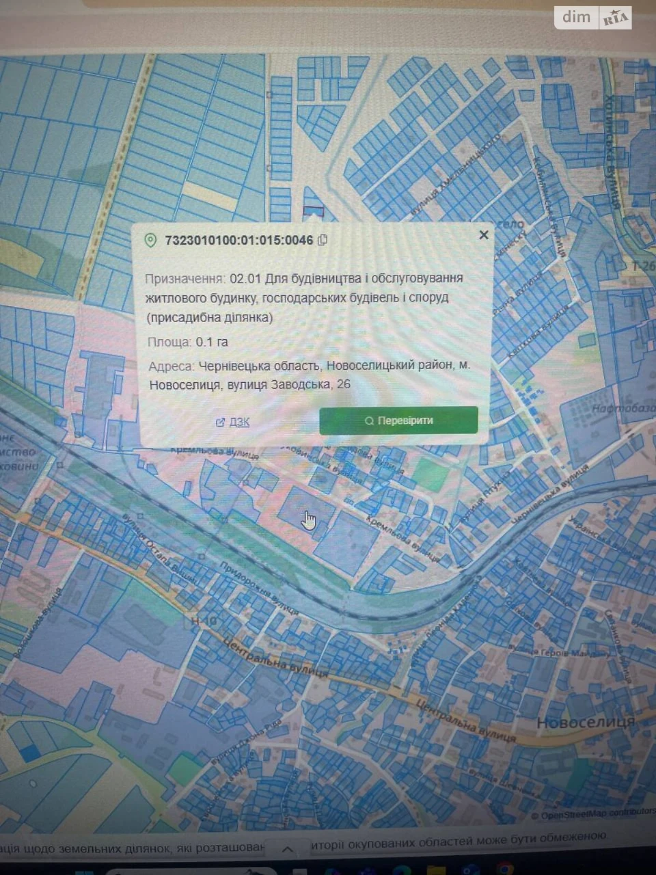
Task: Click the Придорожня вулиця street label
Action: tap(258, 589)
